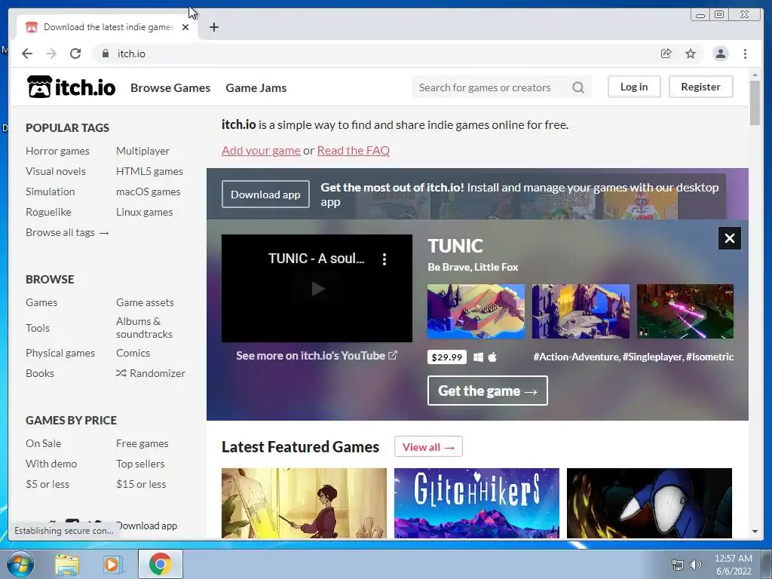Open $5 or less games
The height and width of the screenshot is (579, 772).
[x=47, y=484]
